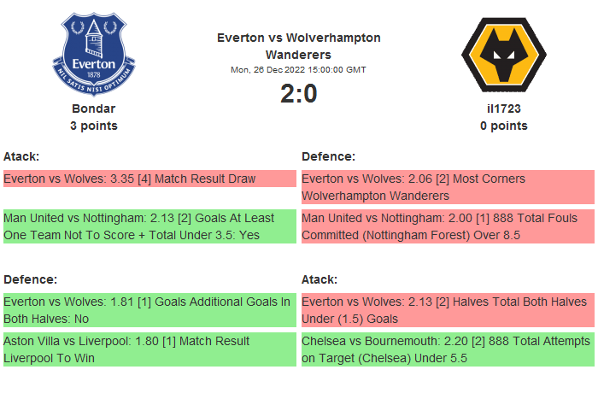
Task: Click the 2:0 match score
Action: tap(299, 93)
